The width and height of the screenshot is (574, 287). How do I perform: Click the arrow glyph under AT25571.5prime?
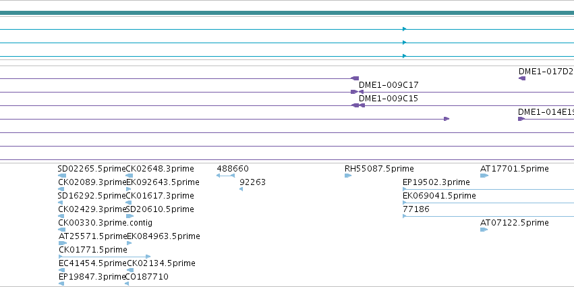(63, 243)
